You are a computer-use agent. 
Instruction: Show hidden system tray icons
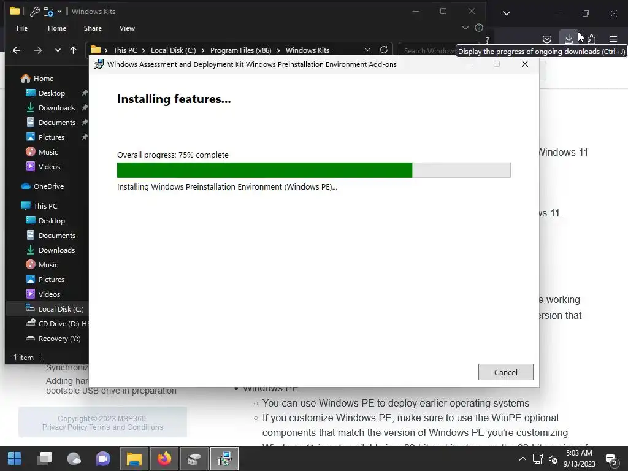[523, 459]
